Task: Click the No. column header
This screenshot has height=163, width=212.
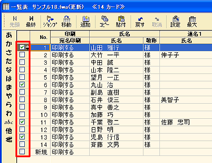Action: click(40, 37)
